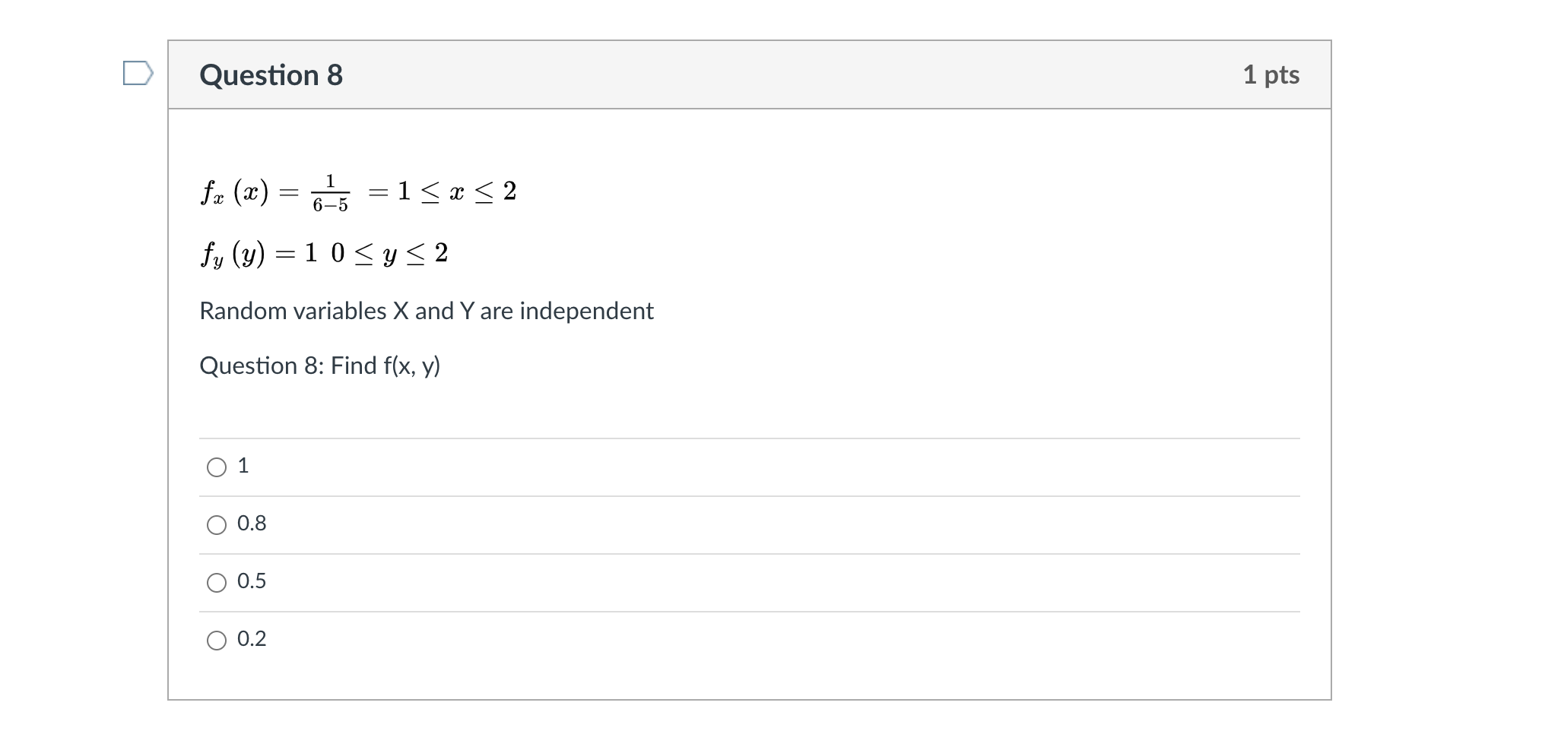Choose the 0.8 radio button circle
Viewport: 1542px width, 731px height.
coord(217,525)
